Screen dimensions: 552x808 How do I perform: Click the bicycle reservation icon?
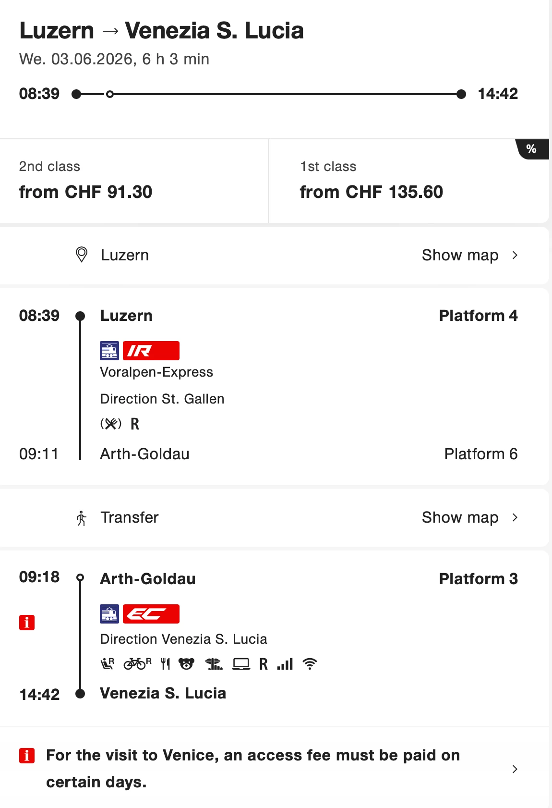click(137, 664)
